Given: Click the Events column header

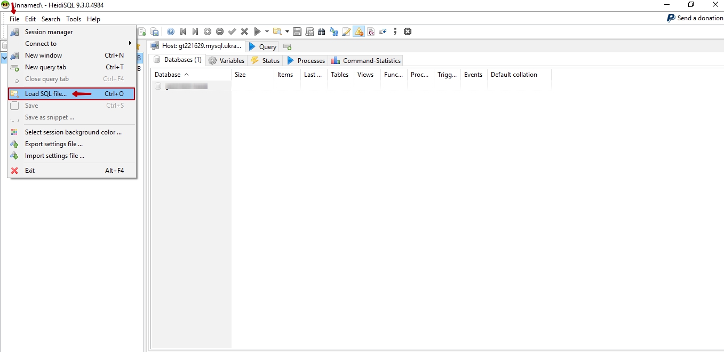Looking at the screenshot, I should pyautogui.click(x=474, y=75).
